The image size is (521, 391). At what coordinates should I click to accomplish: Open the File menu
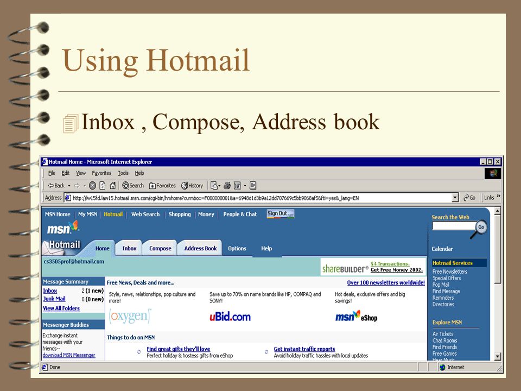click(x=52, y=173)
